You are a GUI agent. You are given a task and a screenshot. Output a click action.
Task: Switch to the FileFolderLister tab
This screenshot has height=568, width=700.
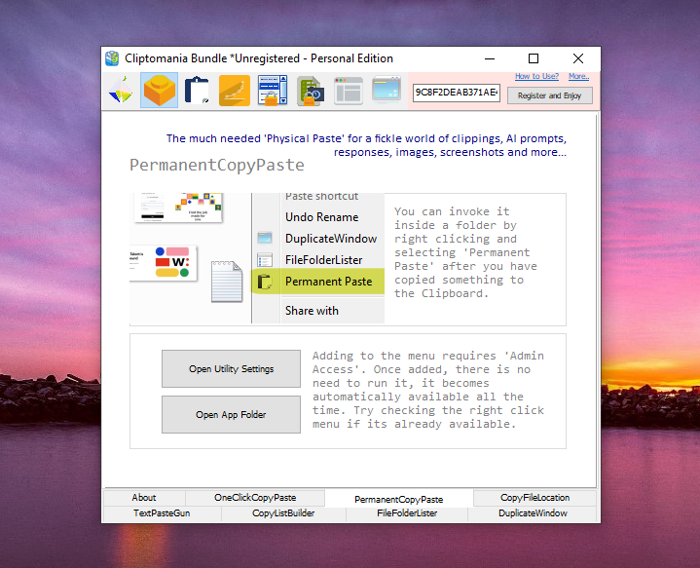(x=407, y=513)
